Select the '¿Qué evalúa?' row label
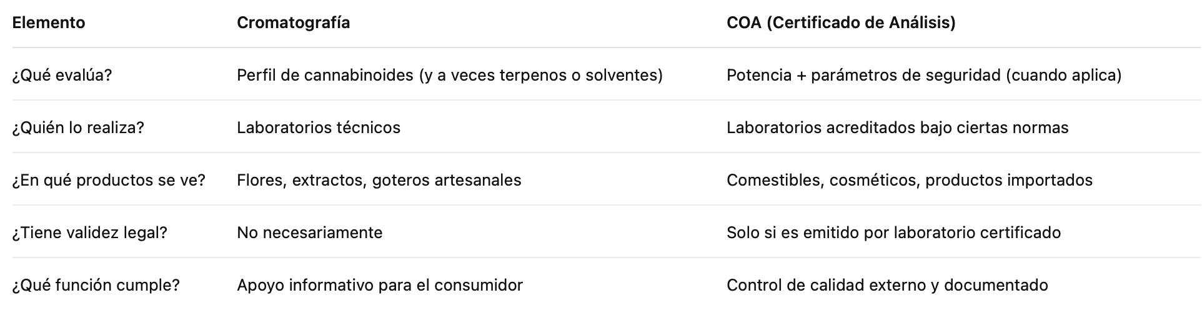Viewport: 1202px width, 320px height. pos(62,75)
